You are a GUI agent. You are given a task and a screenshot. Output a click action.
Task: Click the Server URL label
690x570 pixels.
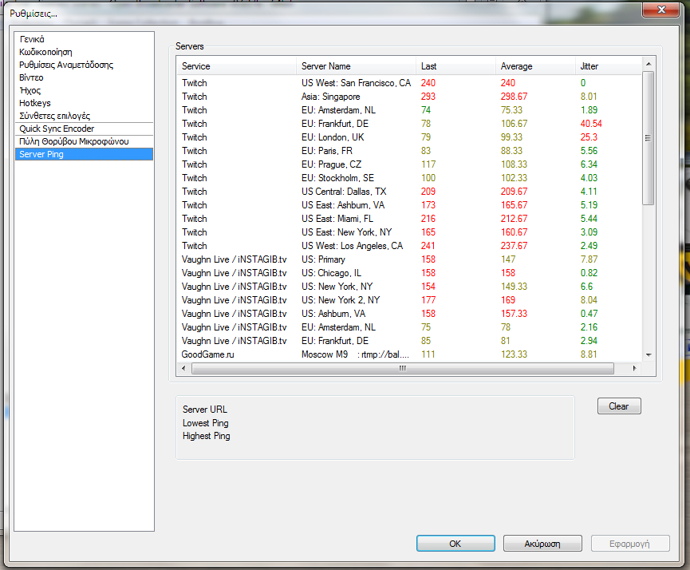tap(205, 410)
